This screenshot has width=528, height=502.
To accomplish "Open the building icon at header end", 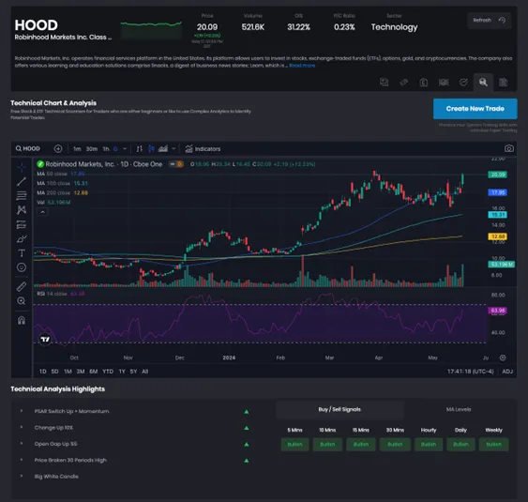I will 503,83.
